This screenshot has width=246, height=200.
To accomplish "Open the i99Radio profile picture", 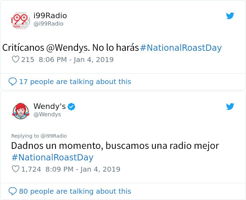I will pos(20,20).
